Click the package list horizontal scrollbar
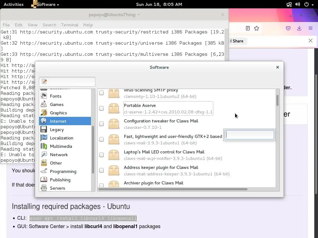Screen dimensions: 318x238 (x=173, y=189)
